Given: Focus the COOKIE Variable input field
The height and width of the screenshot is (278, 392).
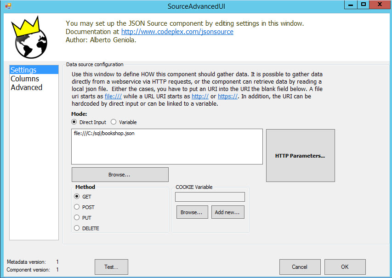Looking at the screenshot, I should (210, 197).
